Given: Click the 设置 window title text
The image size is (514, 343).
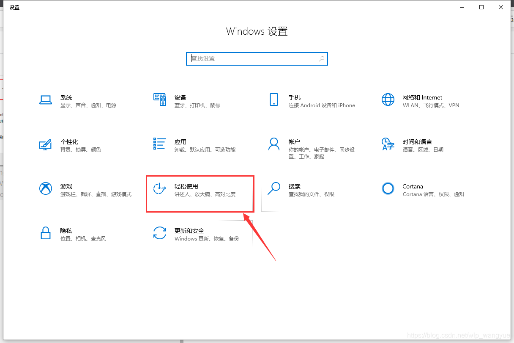Looking at the screenshot, I should 14,8.
